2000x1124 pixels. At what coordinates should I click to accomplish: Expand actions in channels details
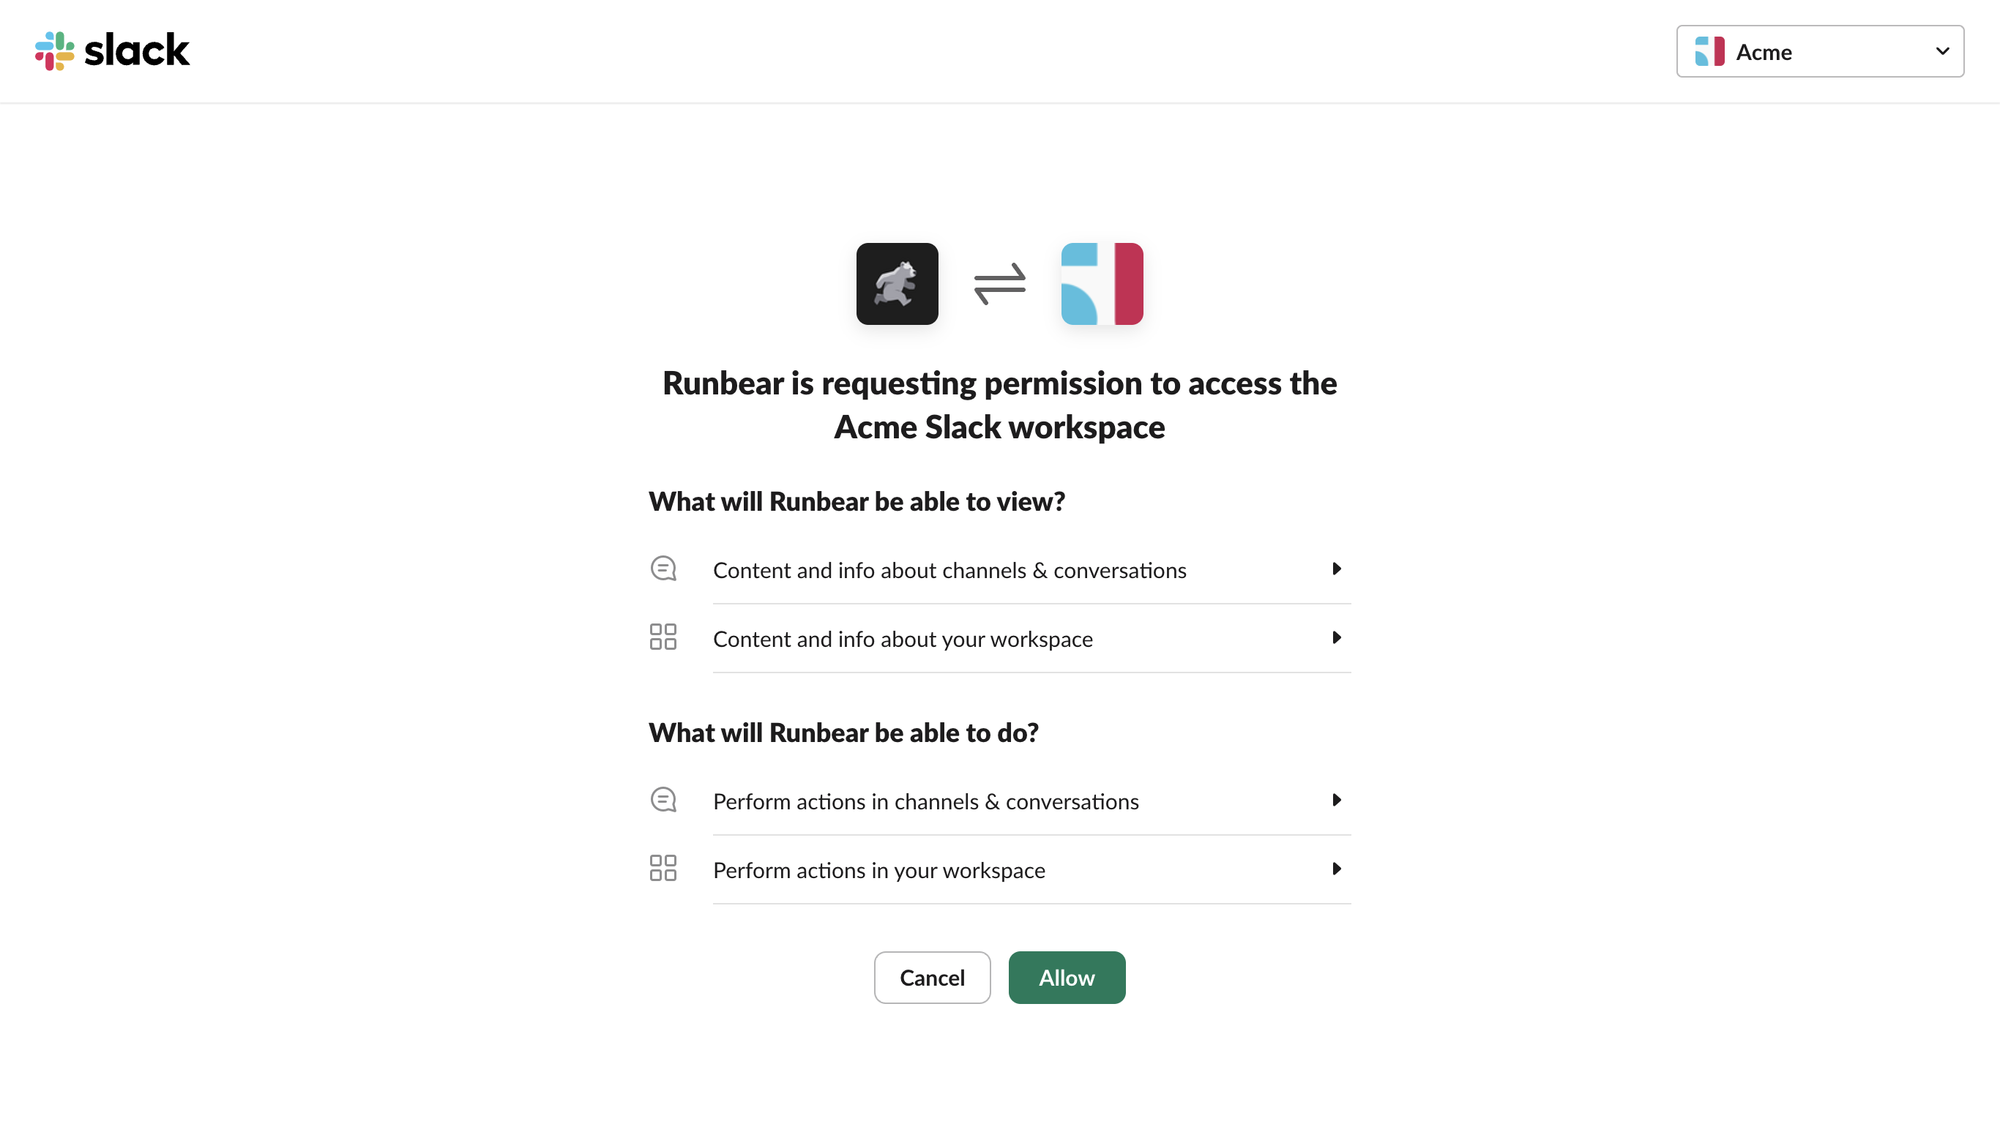click(1334, 800)
